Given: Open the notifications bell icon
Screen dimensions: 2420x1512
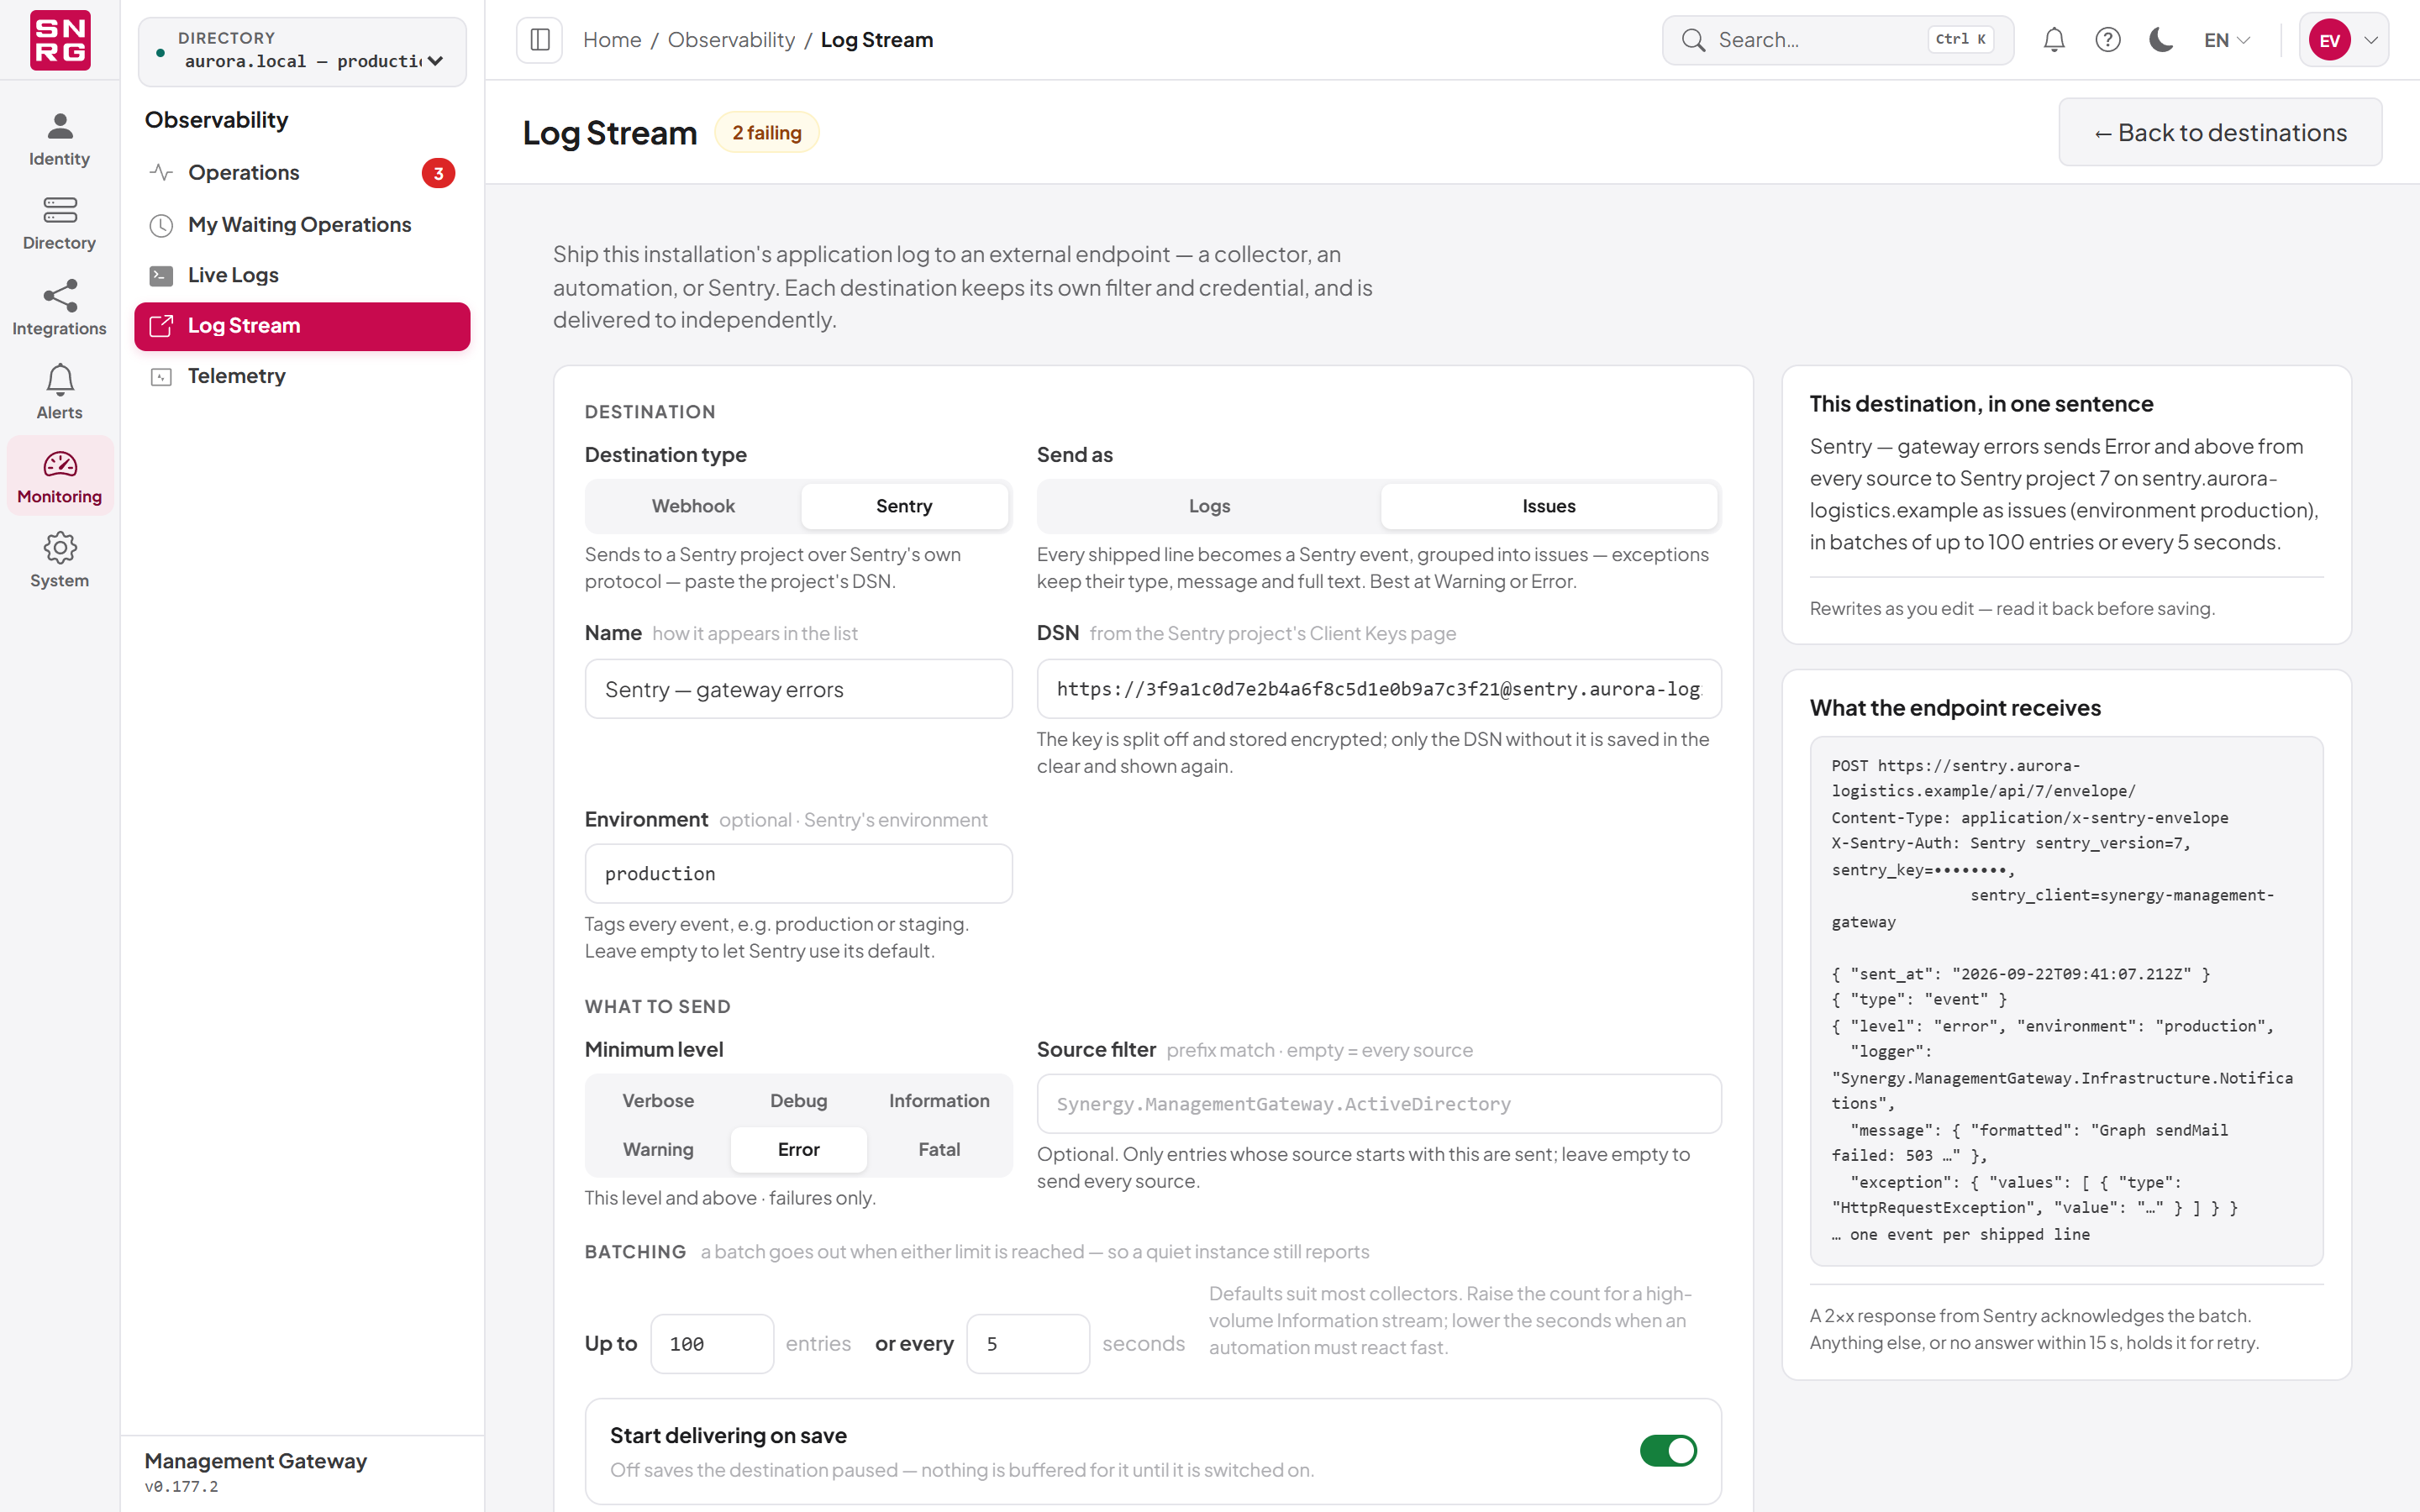Looking at the screenshot, I should pos(2053,40).
